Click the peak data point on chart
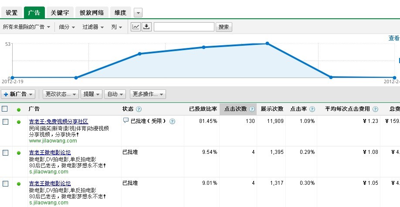 click(x=267, y=43)
